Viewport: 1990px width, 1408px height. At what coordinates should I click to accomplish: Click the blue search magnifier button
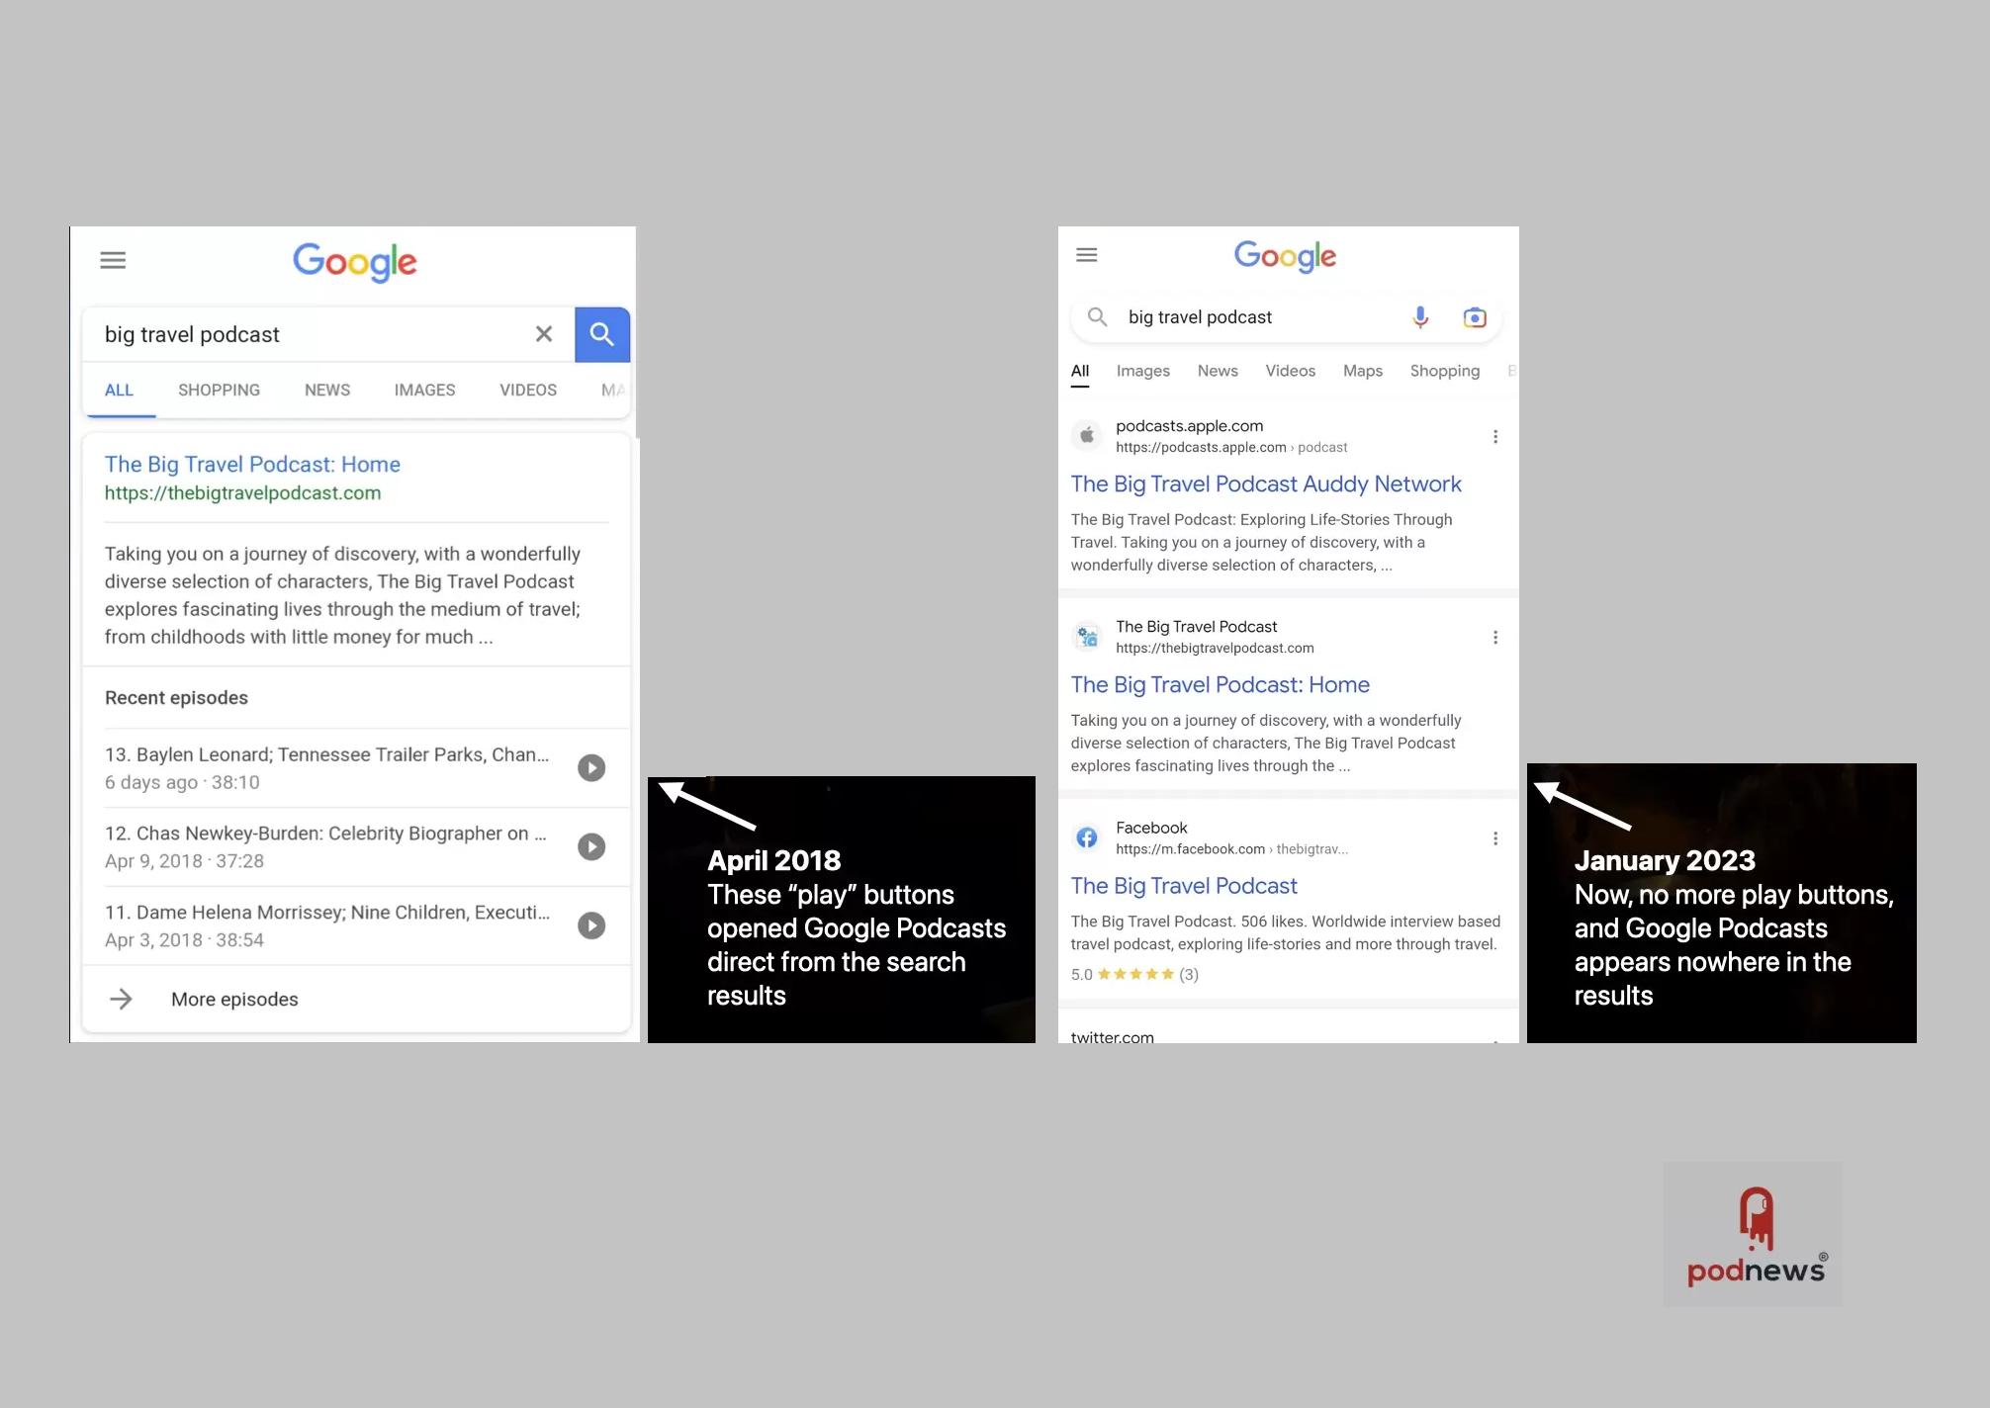[602, 334]
